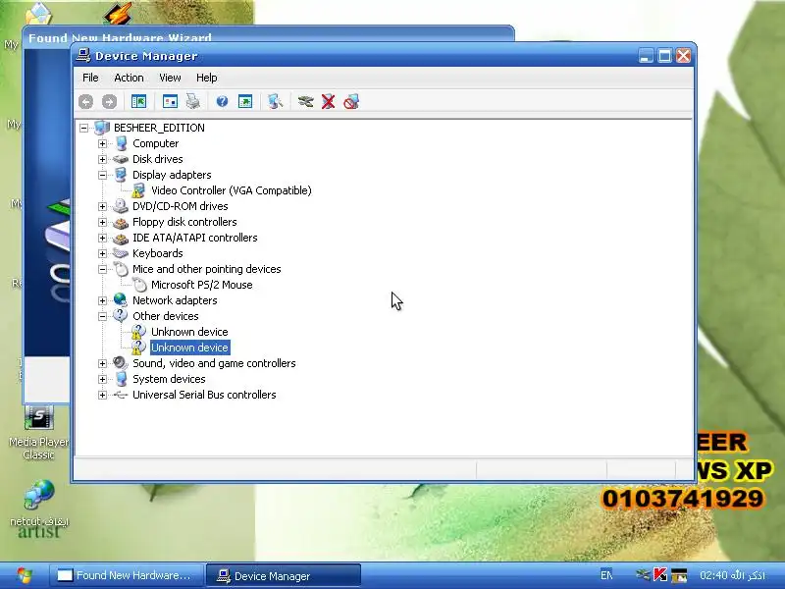Image resolution: width=785 pixels, height=589 pixels.
Task: Click the Forward arrow toolbar icon
Action: coord(109,102)
